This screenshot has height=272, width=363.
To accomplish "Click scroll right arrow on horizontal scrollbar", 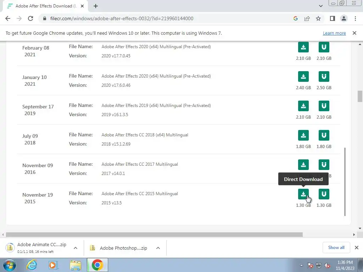I will coord(354,234).
